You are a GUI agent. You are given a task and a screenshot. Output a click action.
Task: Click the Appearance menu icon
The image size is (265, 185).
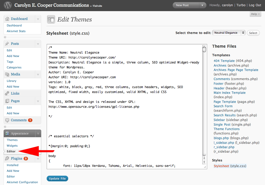click(x=7, y=133)
